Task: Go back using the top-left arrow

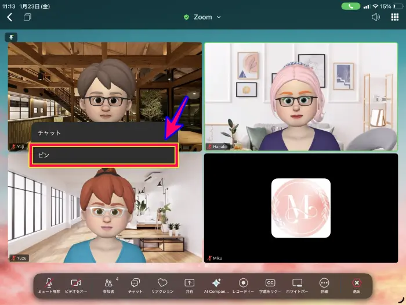Action: tap(9, 17)
